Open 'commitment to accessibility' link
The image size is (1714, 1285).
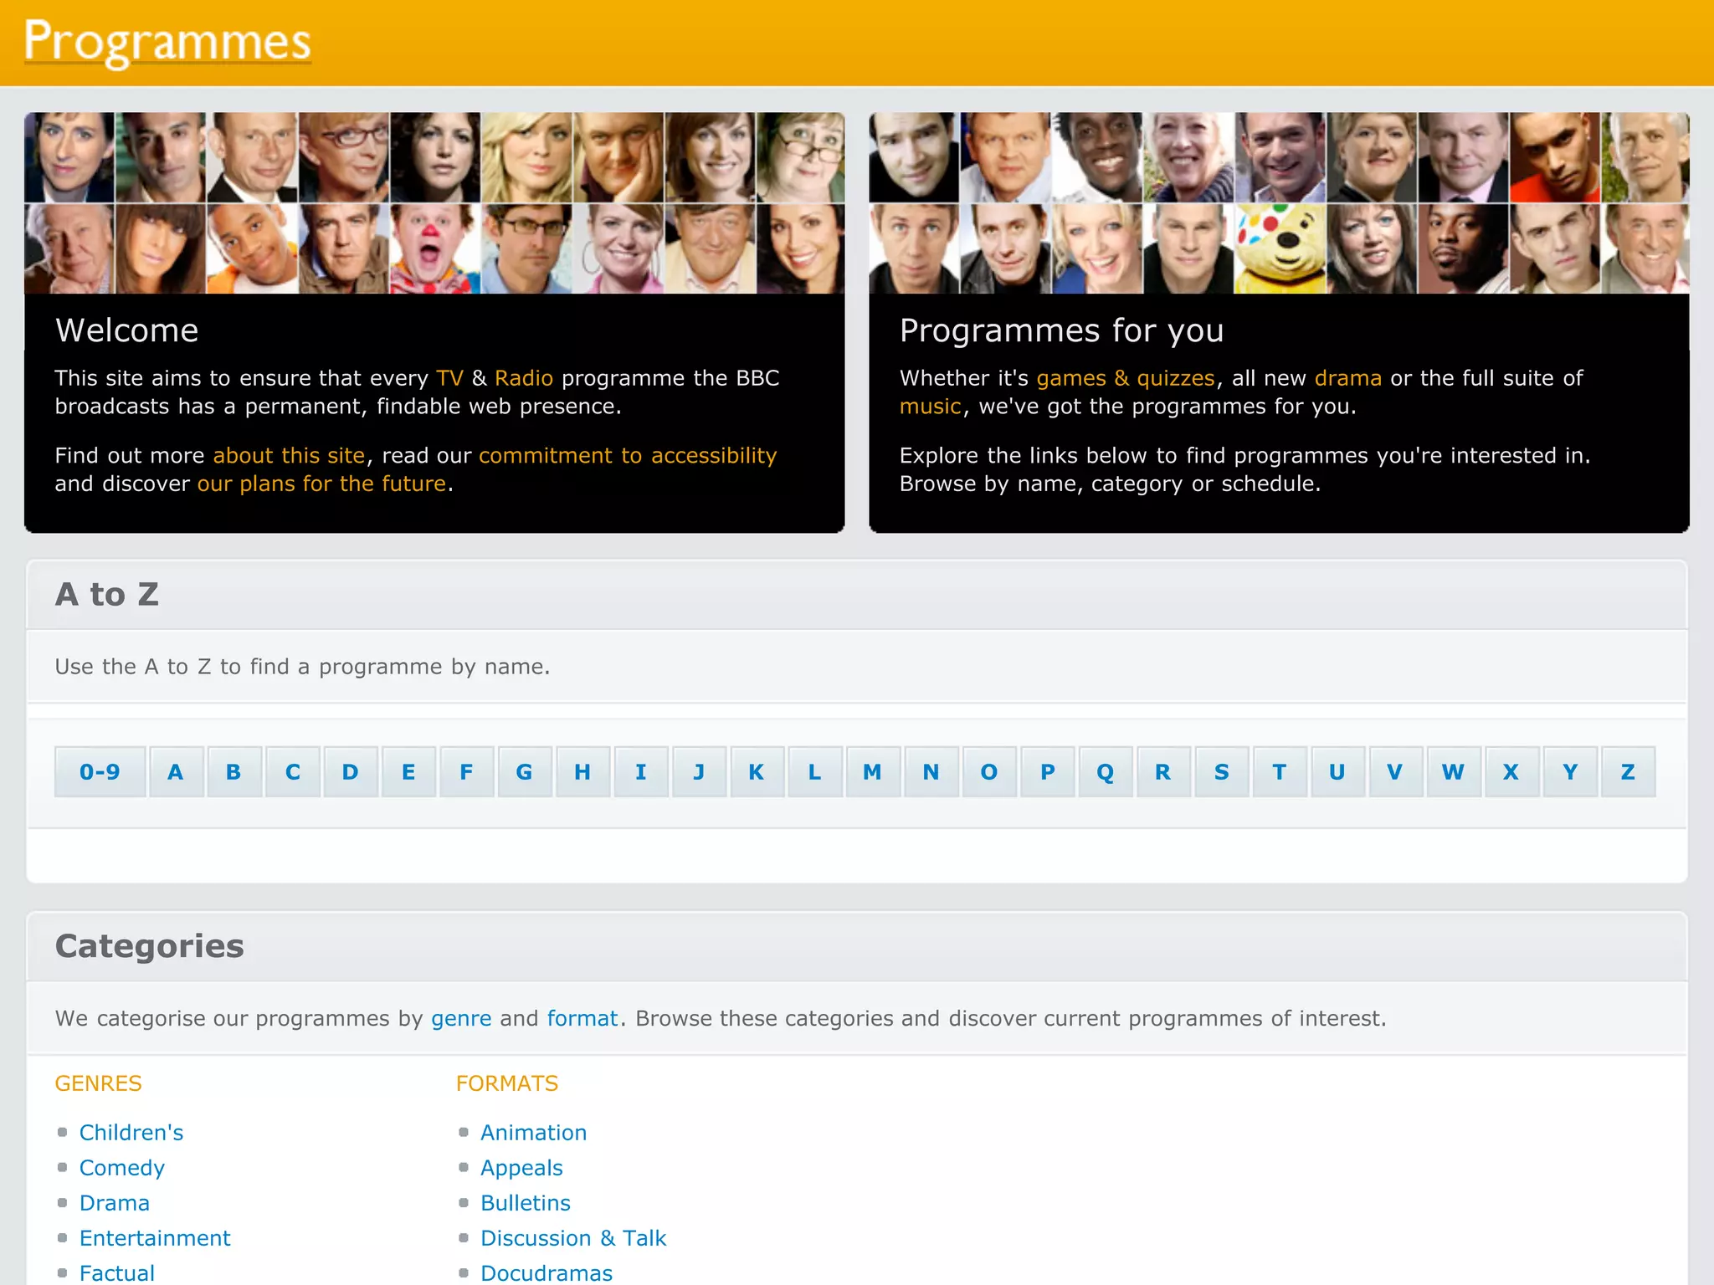[628, 455]
